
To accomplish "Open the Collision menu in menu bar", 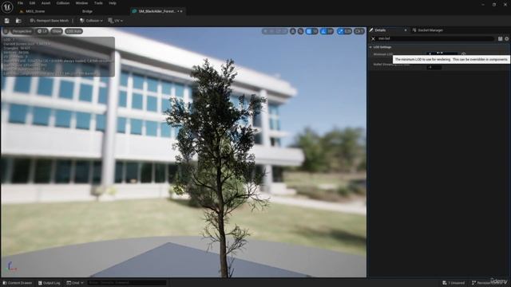I will (63, 3).
